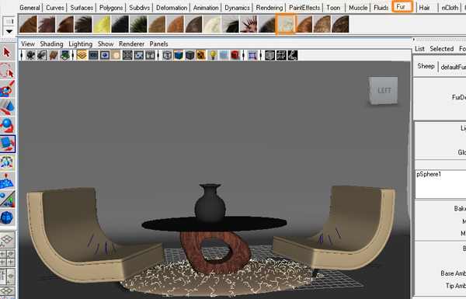Apply the white PolarBear fur preset
This screenshot has height=299, width=466.
tap(213, 24)
